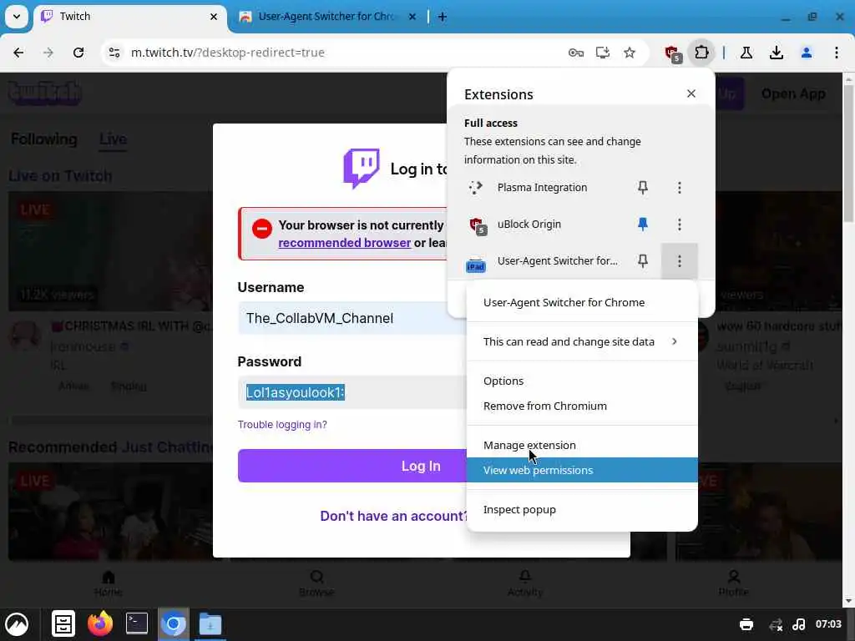This screenshot has height=641, width=855.
Task: Open Activity in Twitch bottom navigation
Action: click(x=525, y=583)
